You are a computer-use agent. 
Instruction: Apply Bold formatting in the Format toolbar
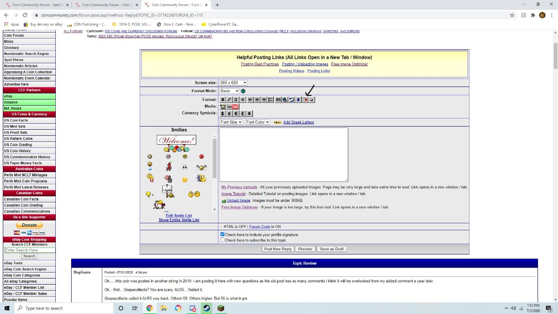tap(223, 100)
